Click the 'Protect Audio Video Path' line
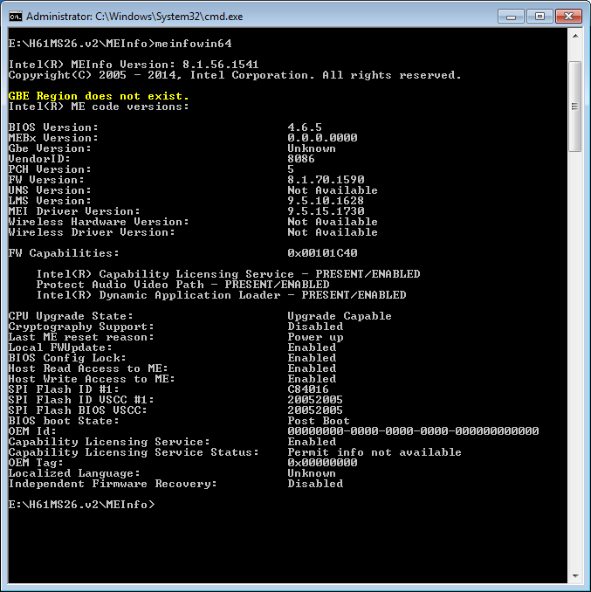The height and width of the screenshot is (592, 591). (x=182, y=285)
